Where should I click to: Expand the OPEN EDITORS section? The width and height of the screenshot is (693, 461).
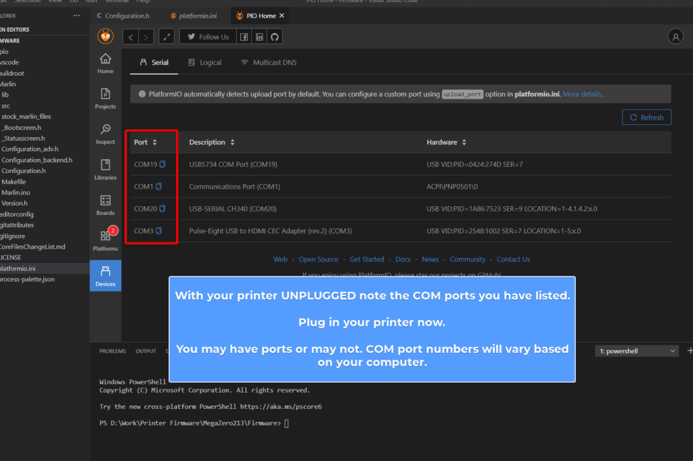tap(44, 30)
